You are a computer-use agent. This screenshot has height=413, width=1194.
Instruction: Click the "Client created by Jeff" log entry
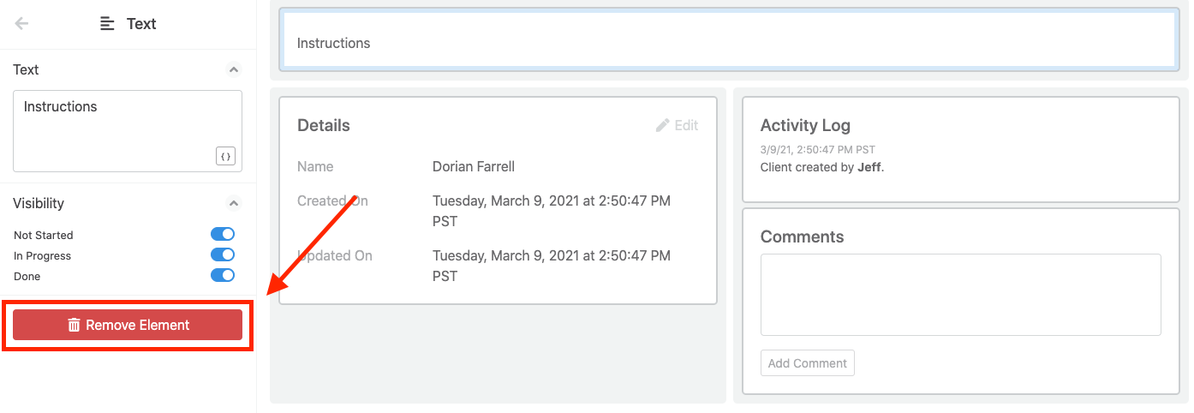[821, 168]
